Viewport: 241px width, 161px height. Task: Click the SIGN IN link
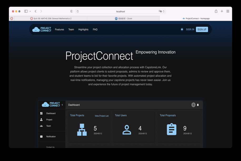click(x=190, y=30)
